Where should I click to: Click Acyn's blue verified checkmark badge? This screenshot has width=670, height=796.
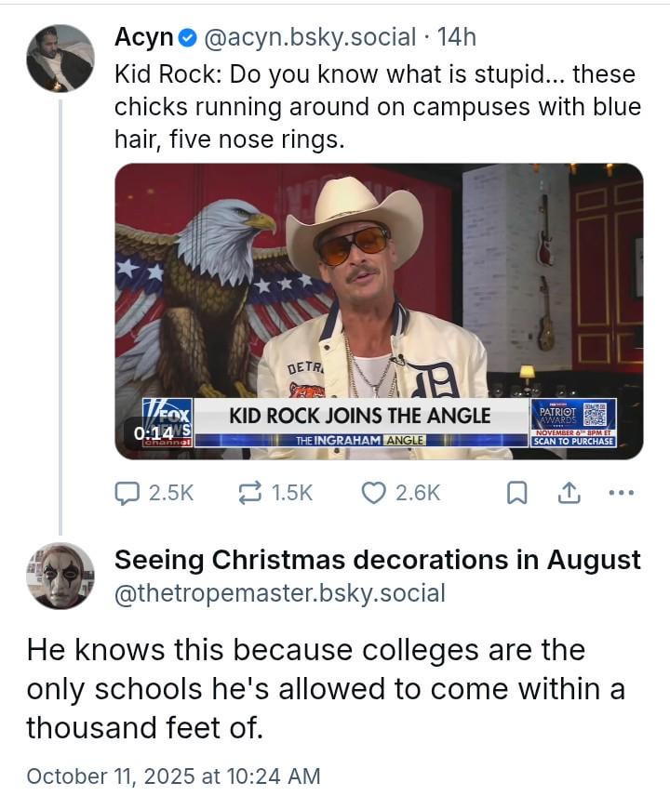[187, 37]
